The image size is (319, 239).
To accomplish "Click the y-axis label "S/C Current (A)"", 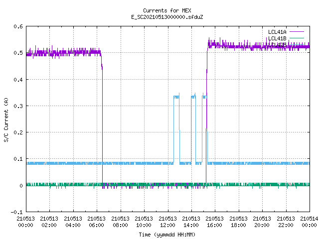I will pos(6,119).
